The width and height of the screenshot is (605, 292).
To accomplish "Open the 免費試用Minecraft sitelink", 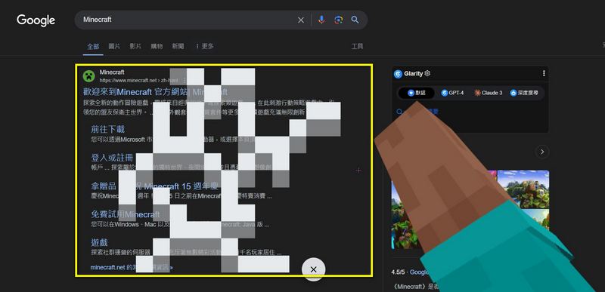I will point(126,214).
